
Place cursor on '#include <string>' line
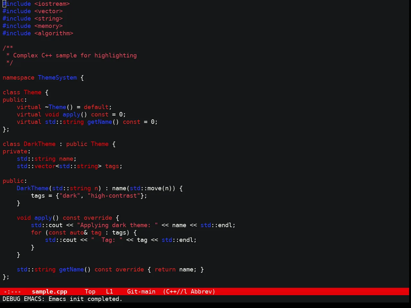33,19
